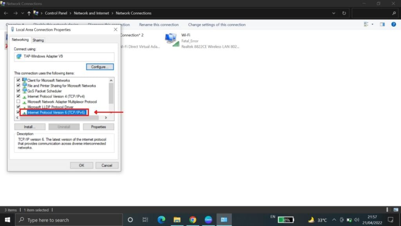Select Internet Protocol Version 4 (TCP/IPv4)

point(56,97)
